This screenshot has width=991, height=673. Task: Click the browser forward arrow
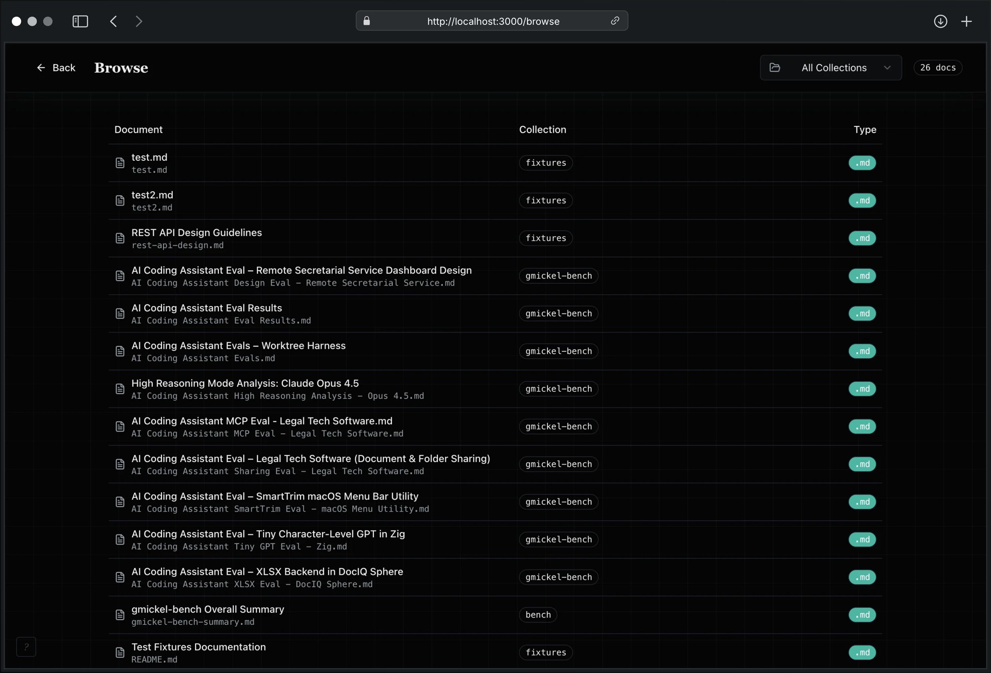(139, 21)
